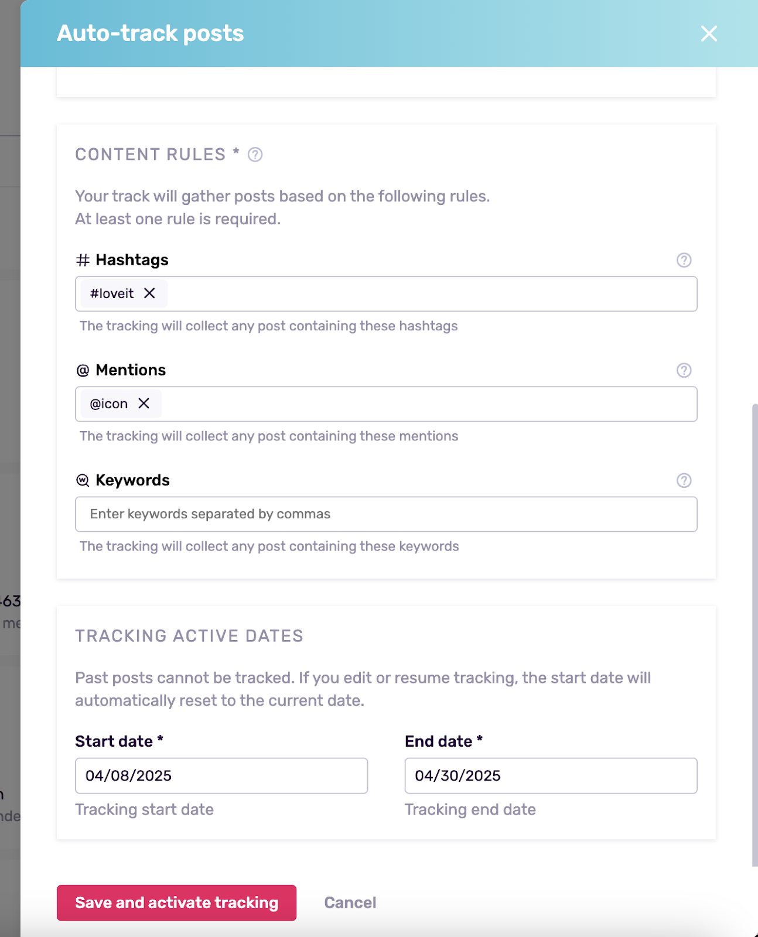Click the Keywords help question icon

click(684, 480)
